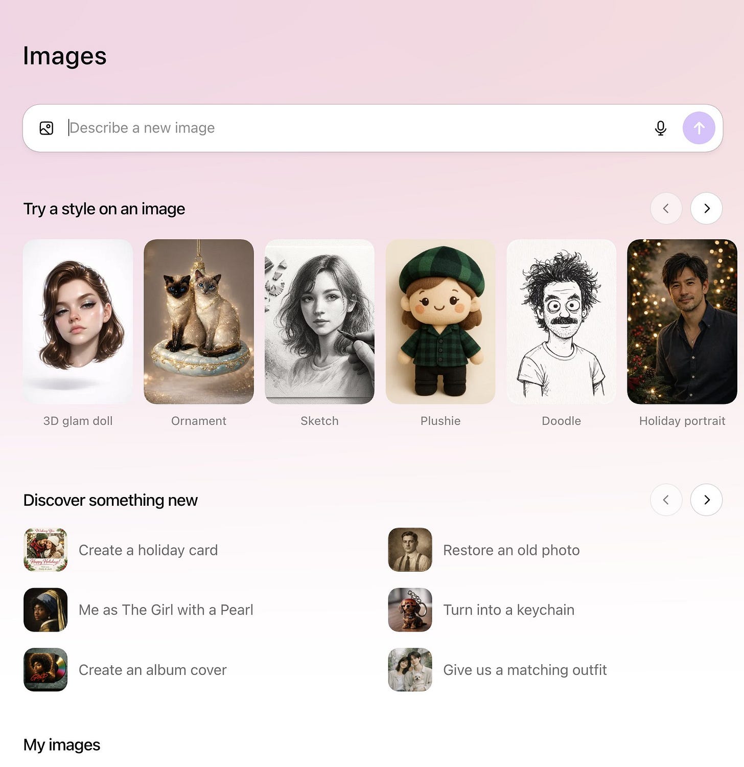Click the old photo restoration icon
744x767 pixels.
click(x=410, y=550)
